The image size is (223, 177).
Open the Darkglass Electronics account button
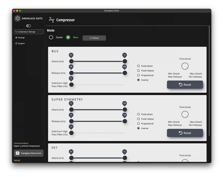click(28, 153)
